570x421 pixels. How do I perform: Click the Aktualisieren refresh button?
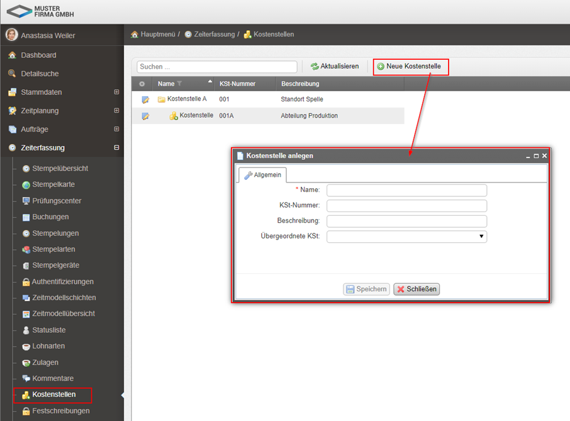coord(335,67)
